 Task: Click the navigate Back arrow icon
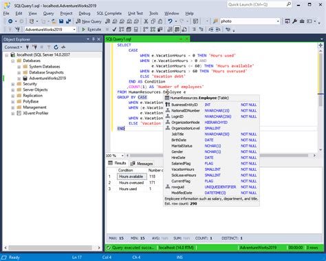tap(10, 21)
